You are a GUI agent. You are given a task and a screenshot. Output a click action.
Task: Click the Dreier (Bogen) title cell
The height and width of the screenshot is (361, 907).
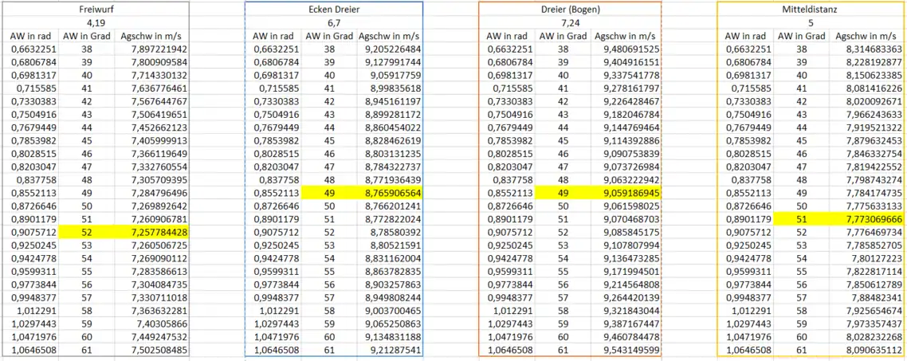tap(569, 9)
